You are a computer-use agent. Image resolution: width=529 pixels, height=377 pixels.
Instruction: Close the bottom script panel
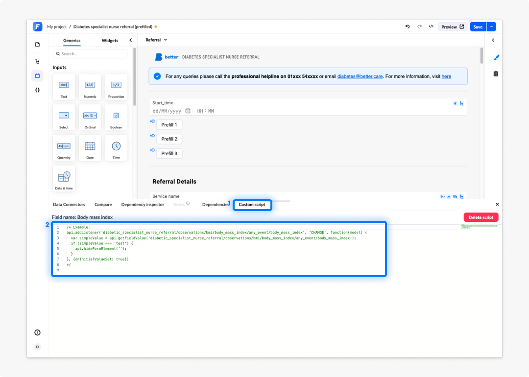(x=497, y=204)
